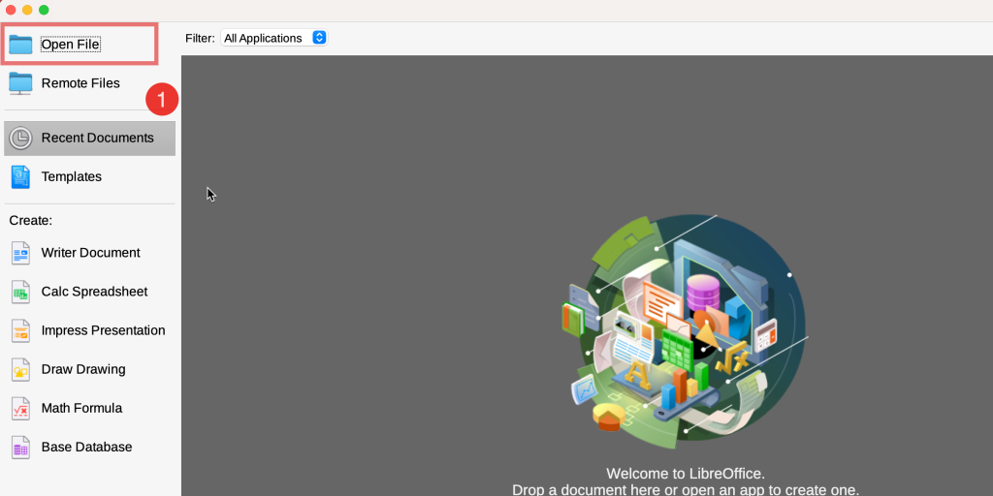Image resolution: width=993 pixels, height=496 pixels.
Task: Click the Draw Drawing icon
Action: tap(20, 369)
